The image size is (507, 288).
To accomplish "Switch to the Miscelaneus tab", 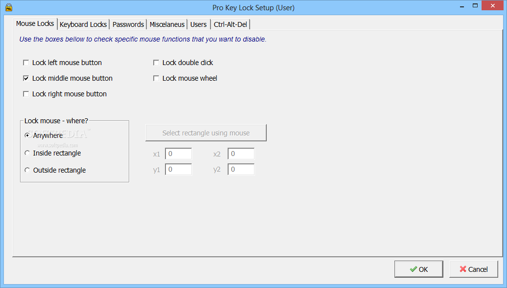I will 167,24.
